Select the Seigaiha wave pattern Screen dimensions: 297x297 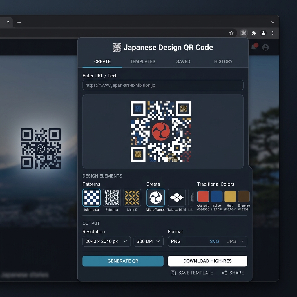[x=112, y=197]
